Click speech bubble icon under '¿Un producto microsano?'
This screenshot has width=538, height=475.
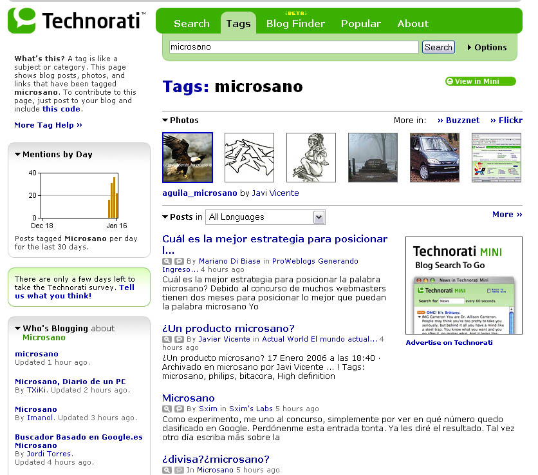click(x=179, y=339)
